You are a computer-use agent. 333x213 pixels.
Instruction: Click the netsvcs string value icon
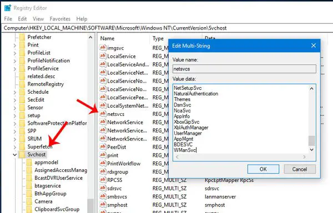pos(103,114)
